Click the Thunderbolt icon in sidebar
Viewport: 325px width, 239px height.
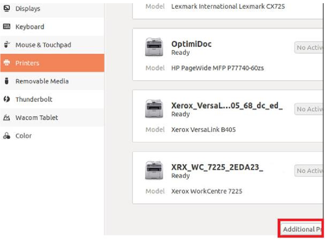pos(6,99)
